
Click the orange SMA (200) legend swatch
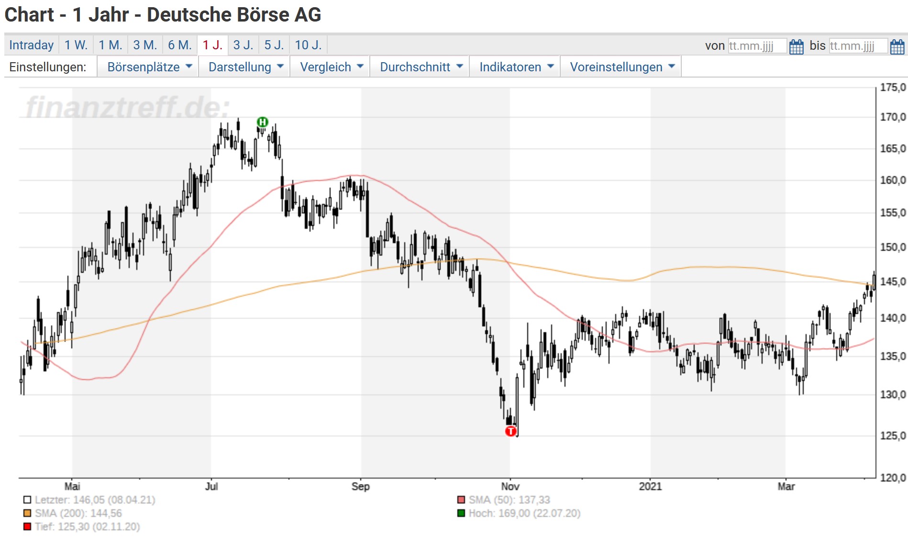pos(27,513)
